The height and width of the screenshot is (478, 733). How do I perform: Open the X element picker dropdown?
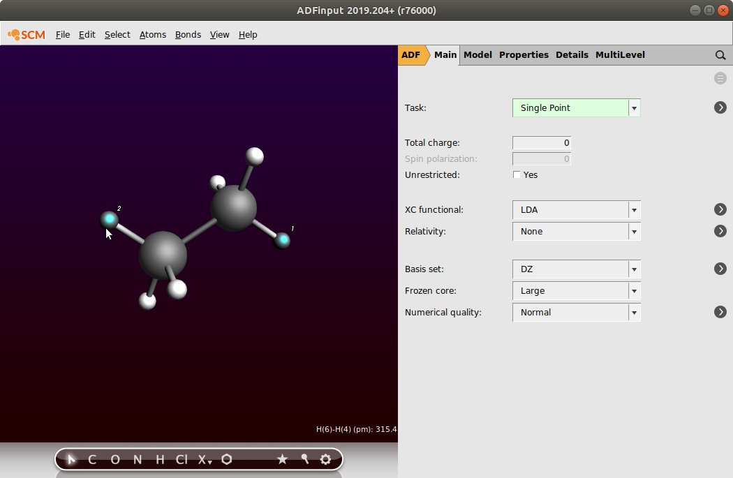[205, 459]
